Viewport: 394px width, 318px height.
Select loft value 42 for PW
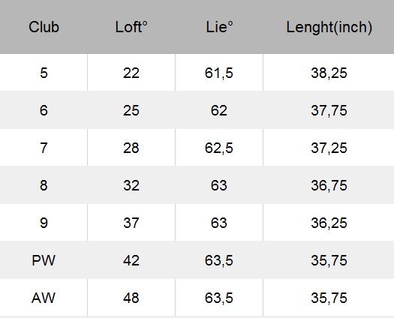point(131,260)
